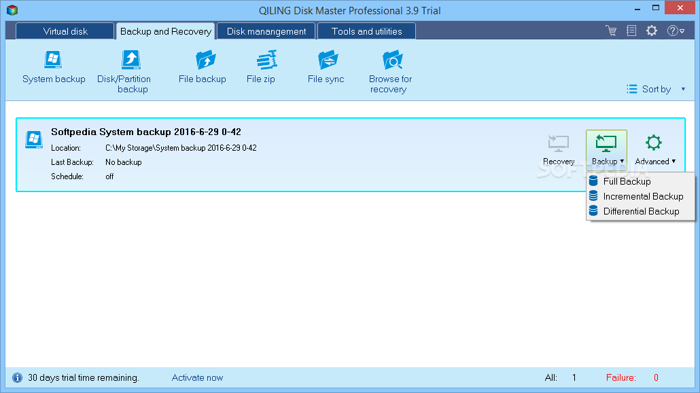Choose Full Backup from menu
Viewport: 700px width, 393px height.
pyautogui.click(x=641, y=181)
